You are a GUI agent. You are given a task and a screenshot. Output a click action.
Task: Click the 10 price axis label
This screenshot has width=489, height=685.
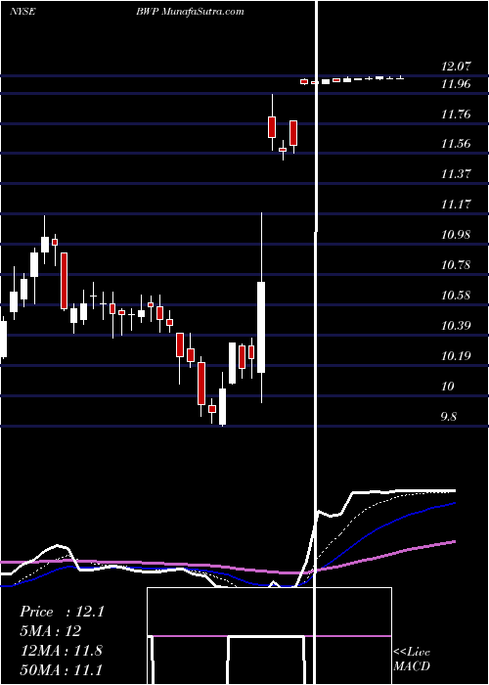(x=448, y=387)
